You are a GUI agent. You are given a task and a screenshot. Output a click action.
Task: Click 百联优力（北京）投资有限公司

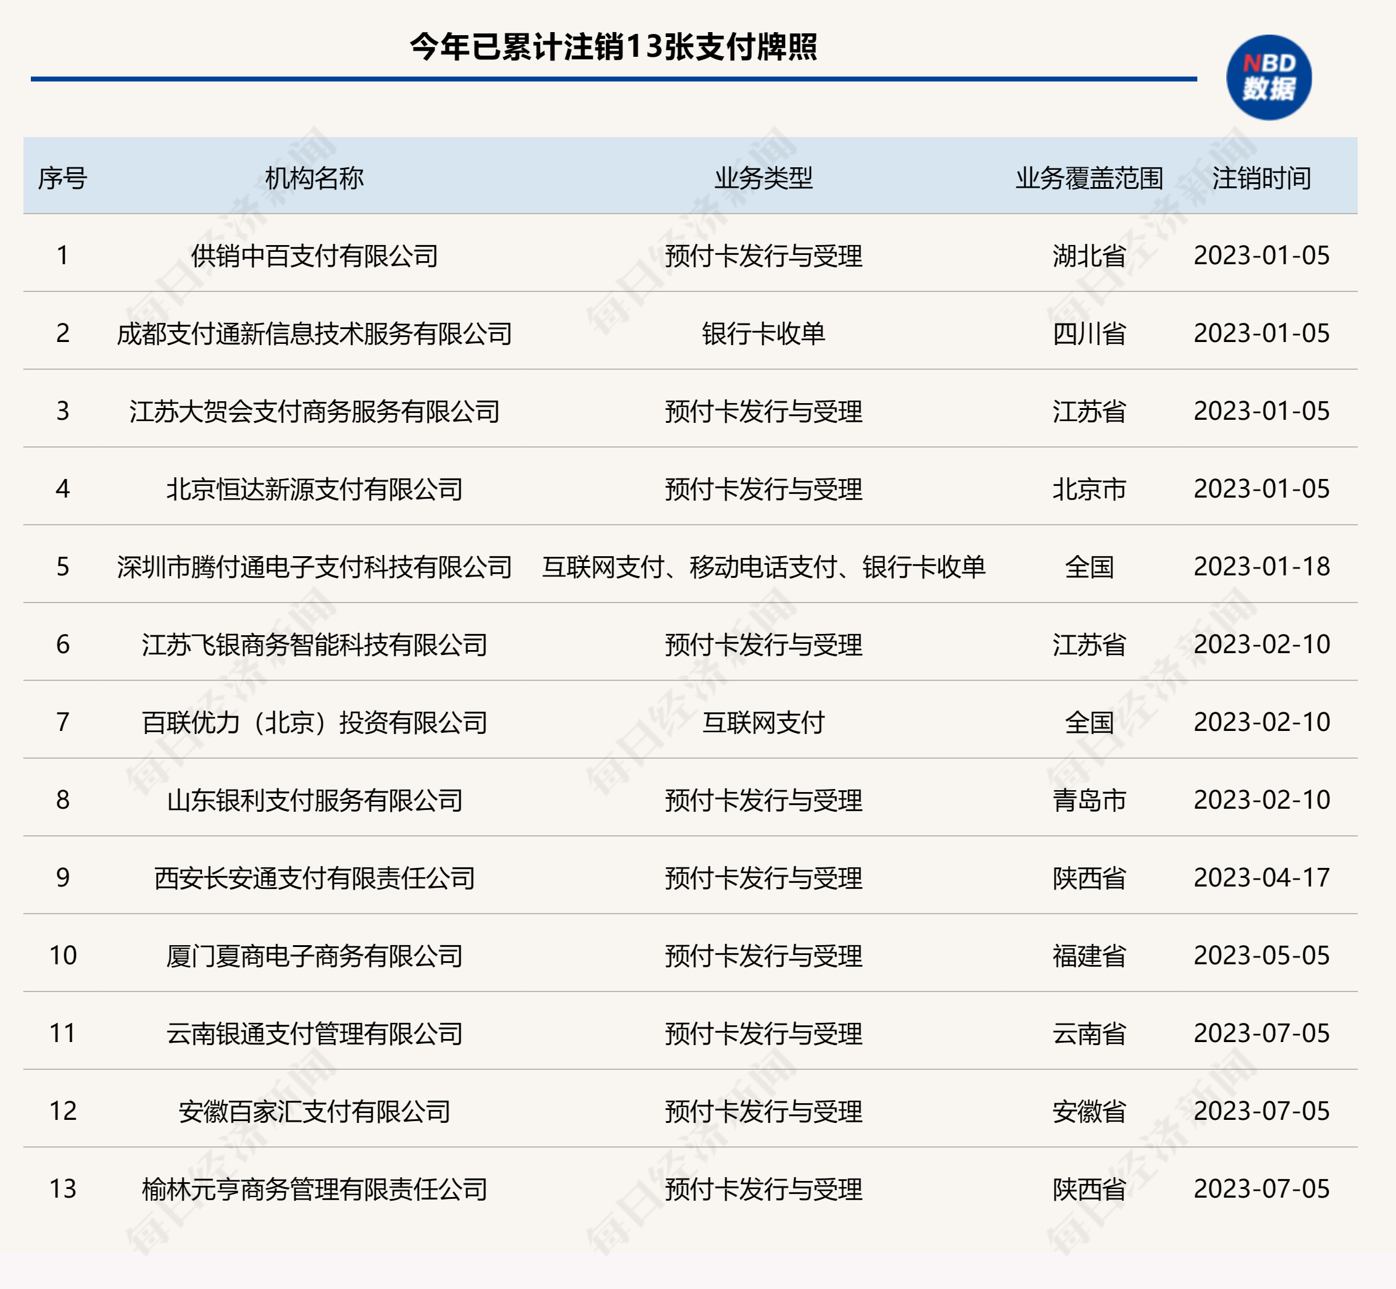[315, 723]
